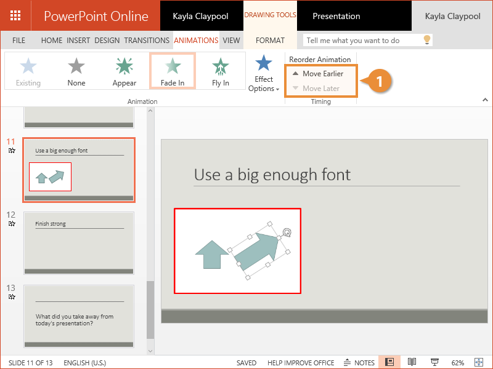Switch to Reading view in status bar
The width and height of the screenshot is (493, 369).
coord(412,362)
